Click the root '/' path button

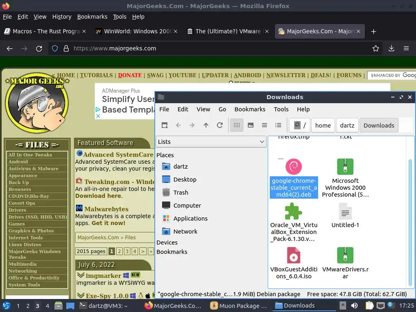tap(299, 125)
